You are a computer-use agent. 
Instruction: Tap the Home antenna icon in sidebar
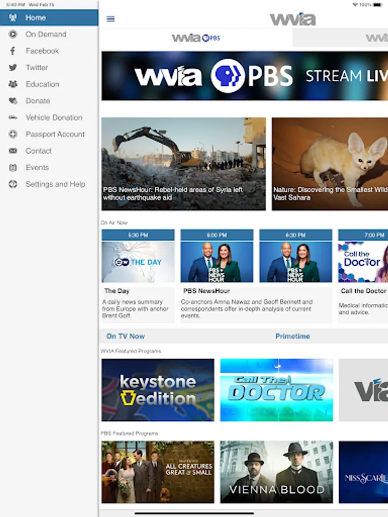pyautogui.click(x=13, y=17)
